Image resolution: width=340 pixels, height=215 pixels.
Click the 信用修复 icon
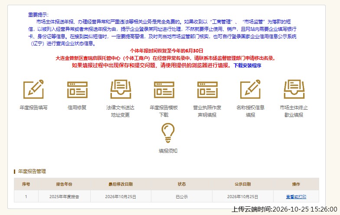coord(77,90)
